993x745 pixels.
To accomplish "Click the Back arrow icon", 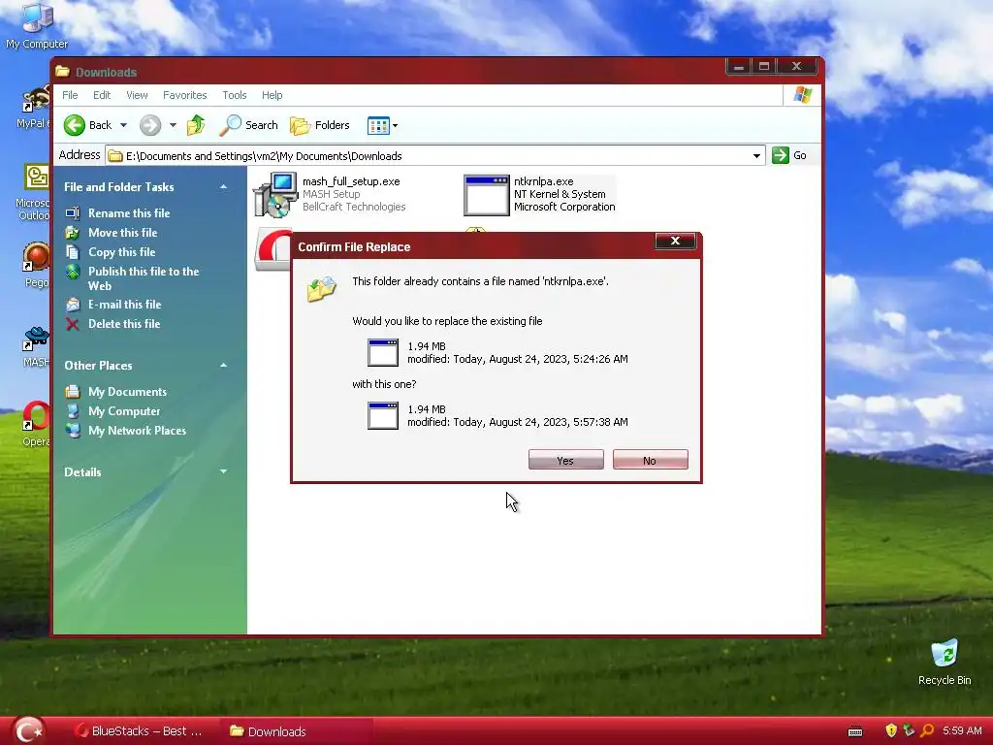I will coord(74,125).
